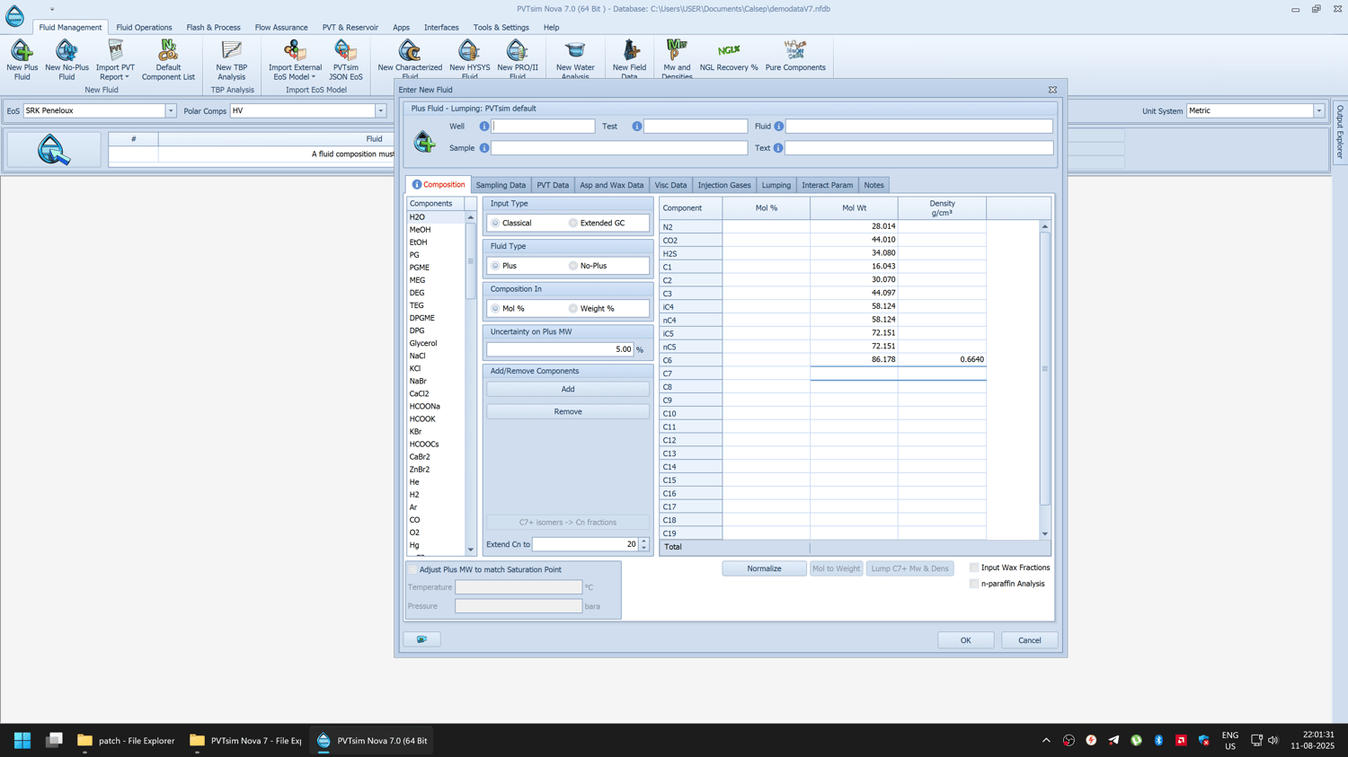The image size is (1348, 757).
Task: Open the Unit System Metric dropdown
Action: tap(1318, 111)
